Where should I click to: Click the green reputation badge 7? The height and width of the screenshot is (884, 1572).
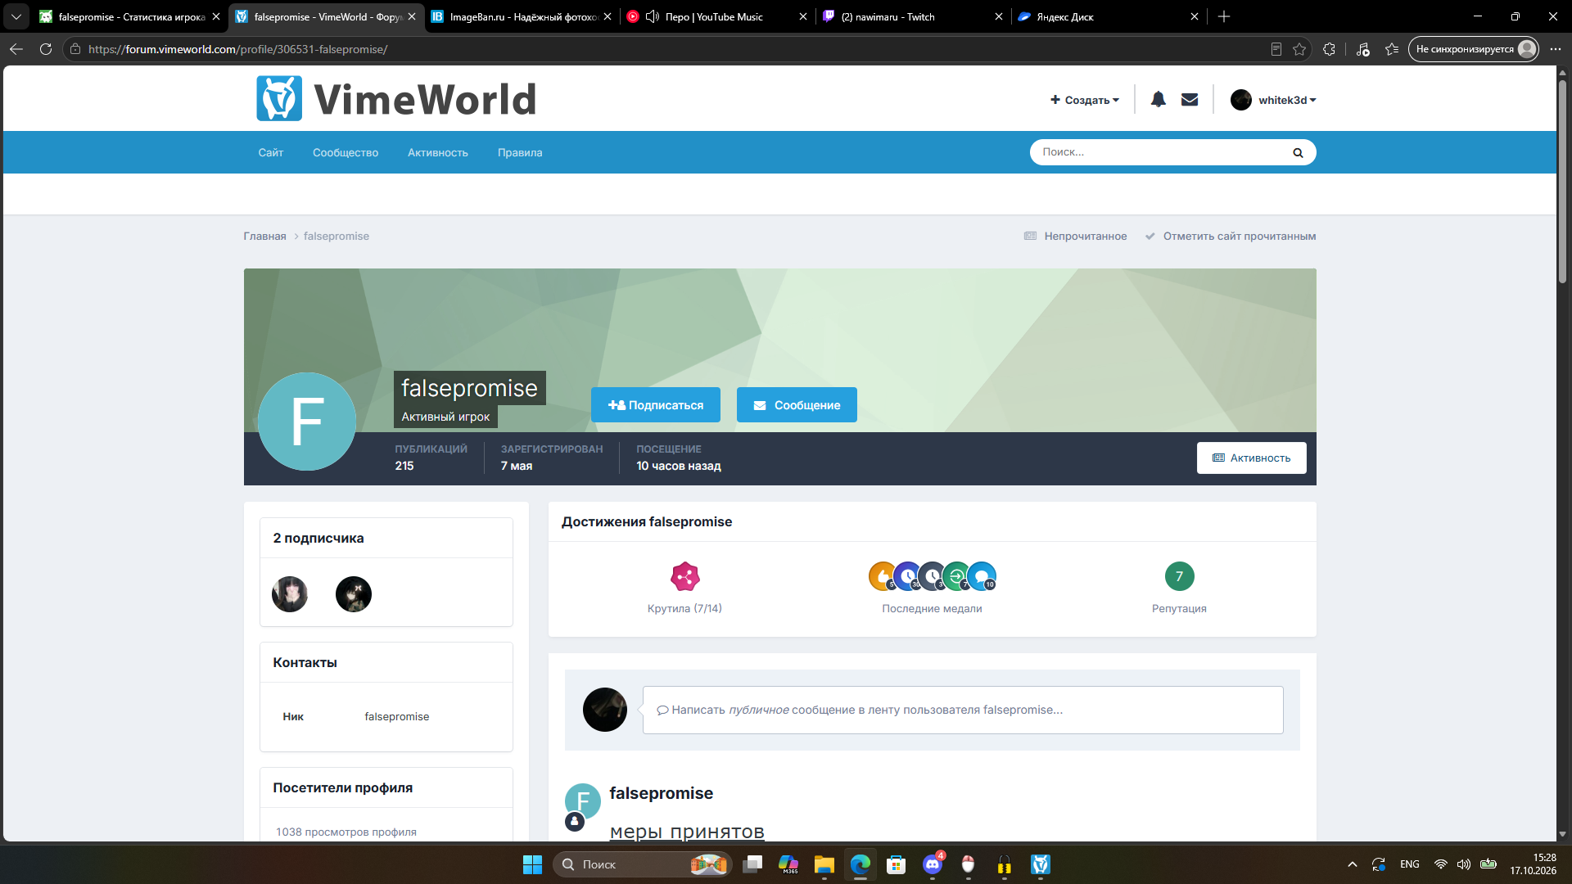[x=1179, y=576]
